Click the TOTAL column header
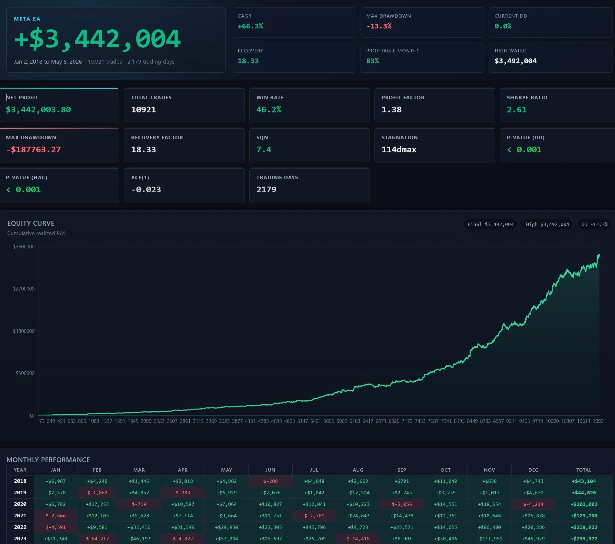 (x=584, y=470)
